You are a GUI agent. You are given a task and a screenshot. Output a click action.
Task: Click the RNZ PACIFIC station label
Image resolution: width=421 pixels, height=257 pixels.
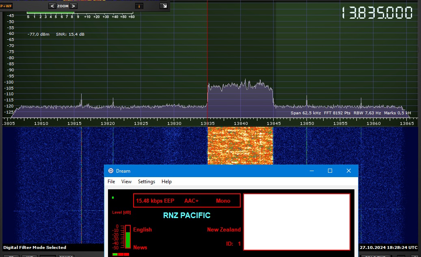[187, 215]
